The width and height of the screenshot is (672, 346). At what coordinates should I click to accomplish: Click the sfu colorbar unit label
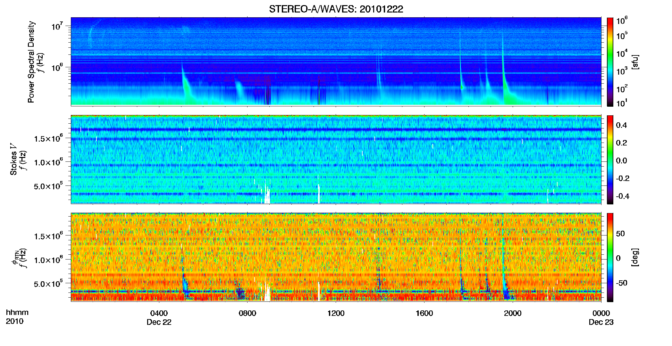(635, 62)
